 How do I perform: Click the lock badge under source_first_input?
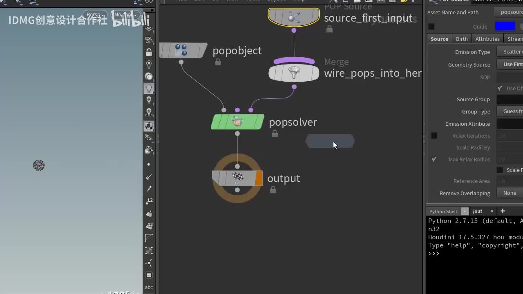coord(329,29)
